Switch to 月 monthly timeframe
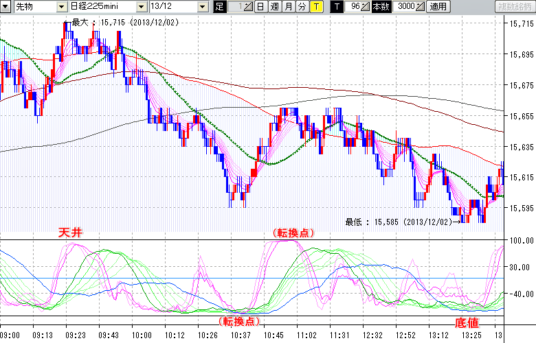 pyautogui.click(x=288, y=6)
